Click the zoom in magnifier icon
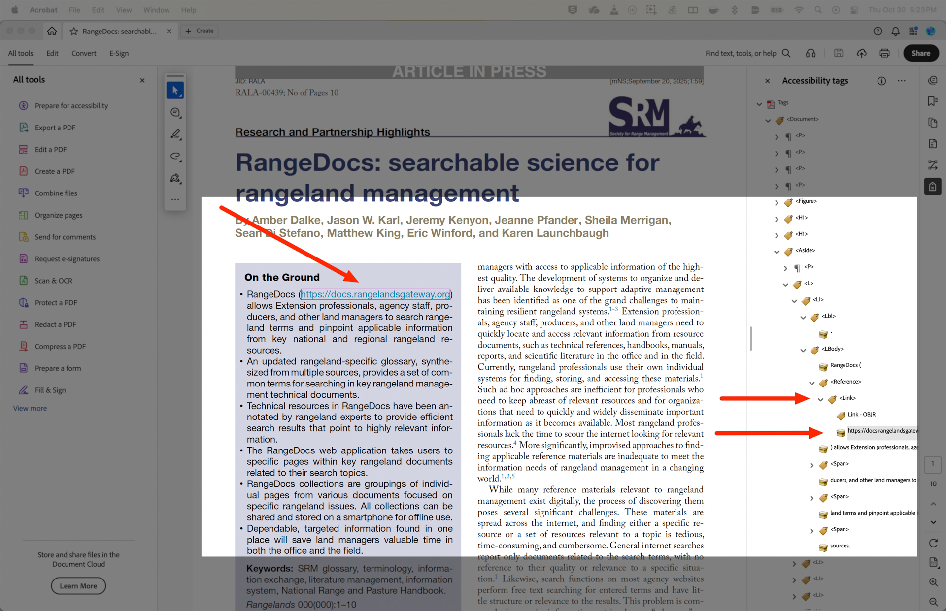This screenshot has height=611, width=946. [934, 582]
